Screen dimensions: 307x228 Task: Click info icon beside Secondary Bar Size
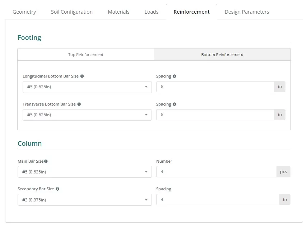point(57,189)
